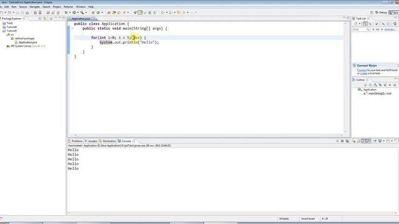
Task: Click the Find field in Task List
Action: point(361,30)
